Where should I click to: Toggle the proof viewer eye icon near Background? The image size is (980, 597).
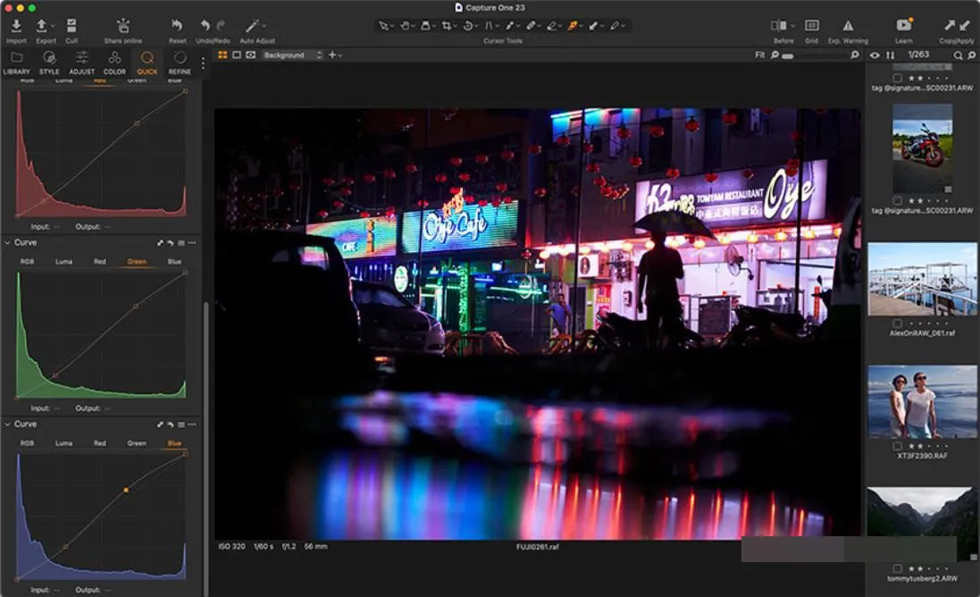[x=251, y=55]
